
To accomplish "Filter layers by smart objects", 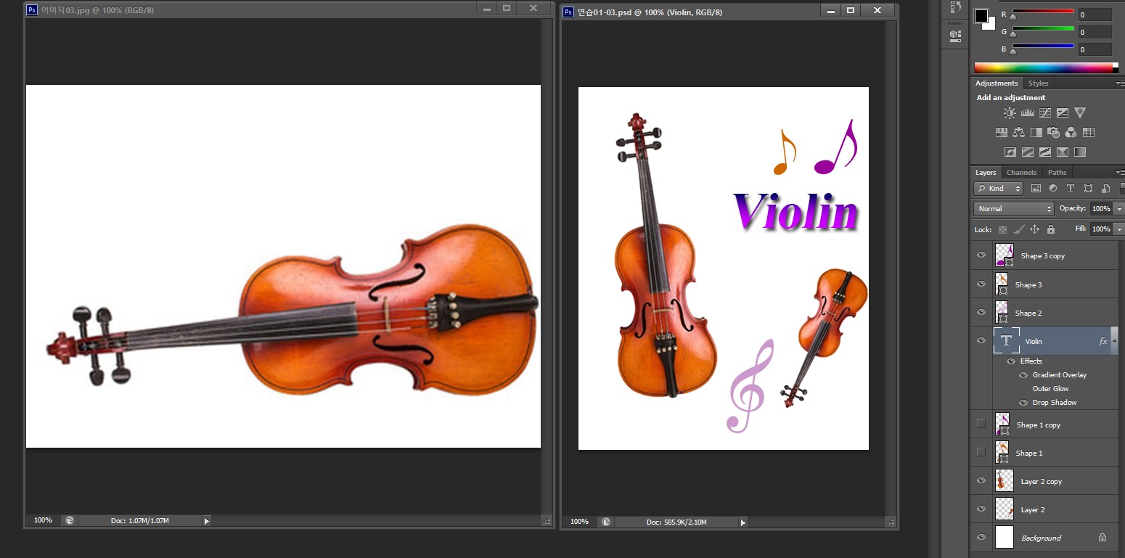I will click(x=1105, y=189).
